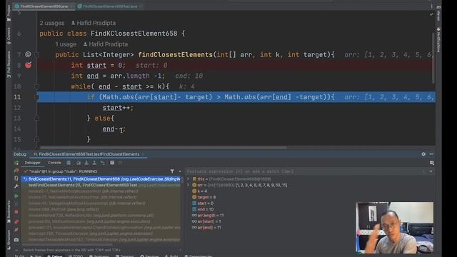This screenshot has width=457, height=257.
Task: Click the Run to Cursor debugger icon
Action: coord(103,163)
